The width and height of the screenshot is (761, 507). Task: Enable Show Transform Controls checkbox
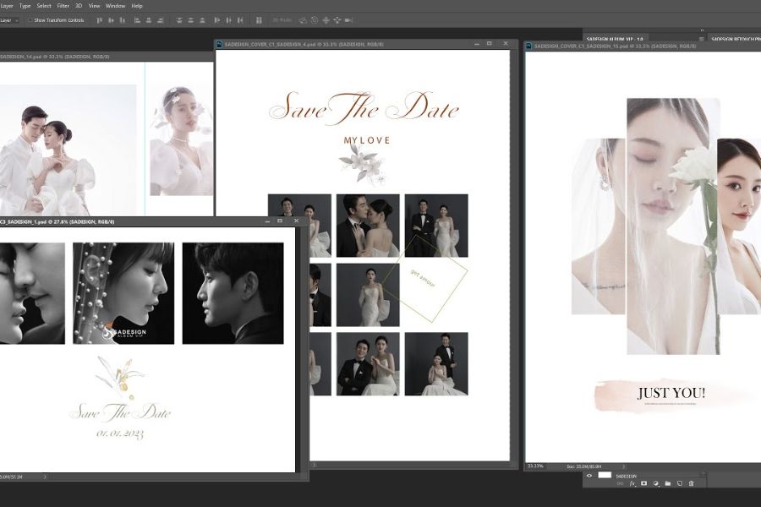point(30,19)
